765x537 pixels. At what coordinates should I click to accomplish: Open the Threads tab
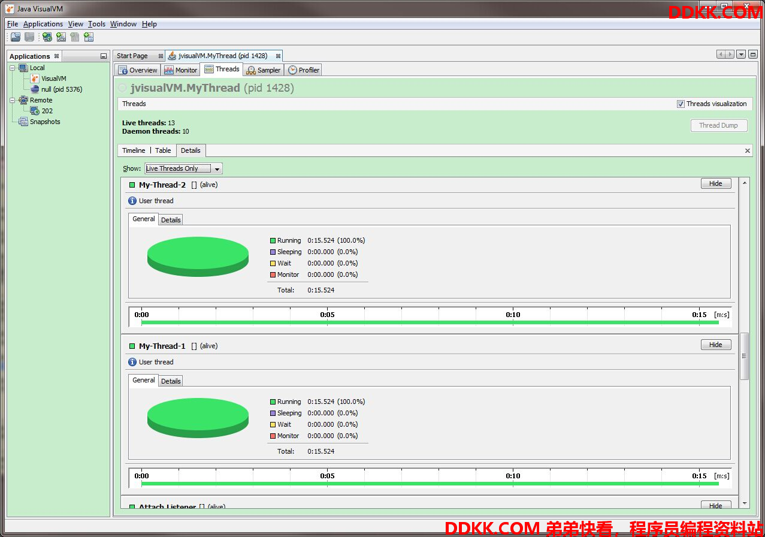point(222,69)
